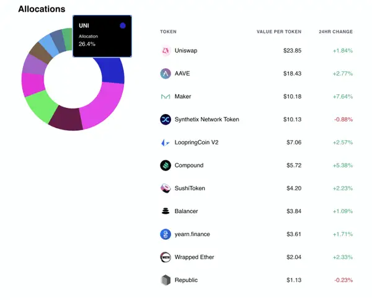Image resolution: width=372 pixels, height=300 pixels.
Task: Click the $23.85 Uniswap value
Action: click(x=292, y=50)
